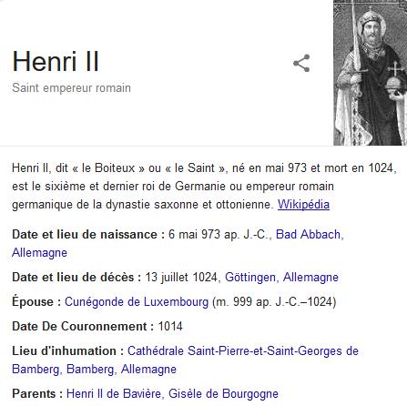
Task: Click Allemagne link in the burial row
Action: pyautogui.click(x=148, y=370)
